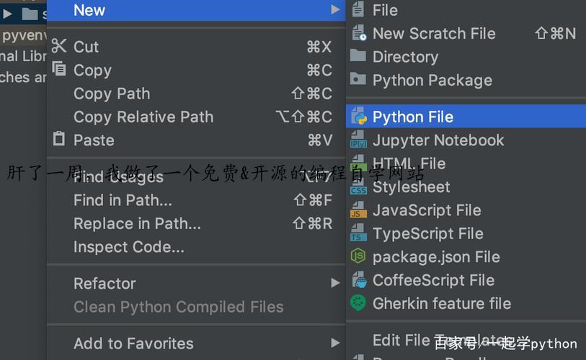Select Copy Relative Path menu entry

click(143, 117)
